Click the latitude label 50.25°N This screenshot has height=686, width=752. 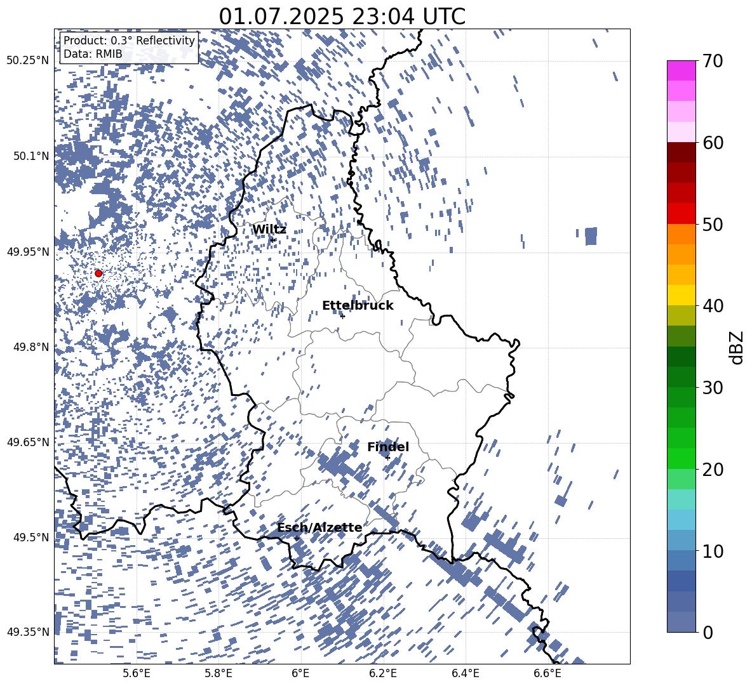(28, 61)
